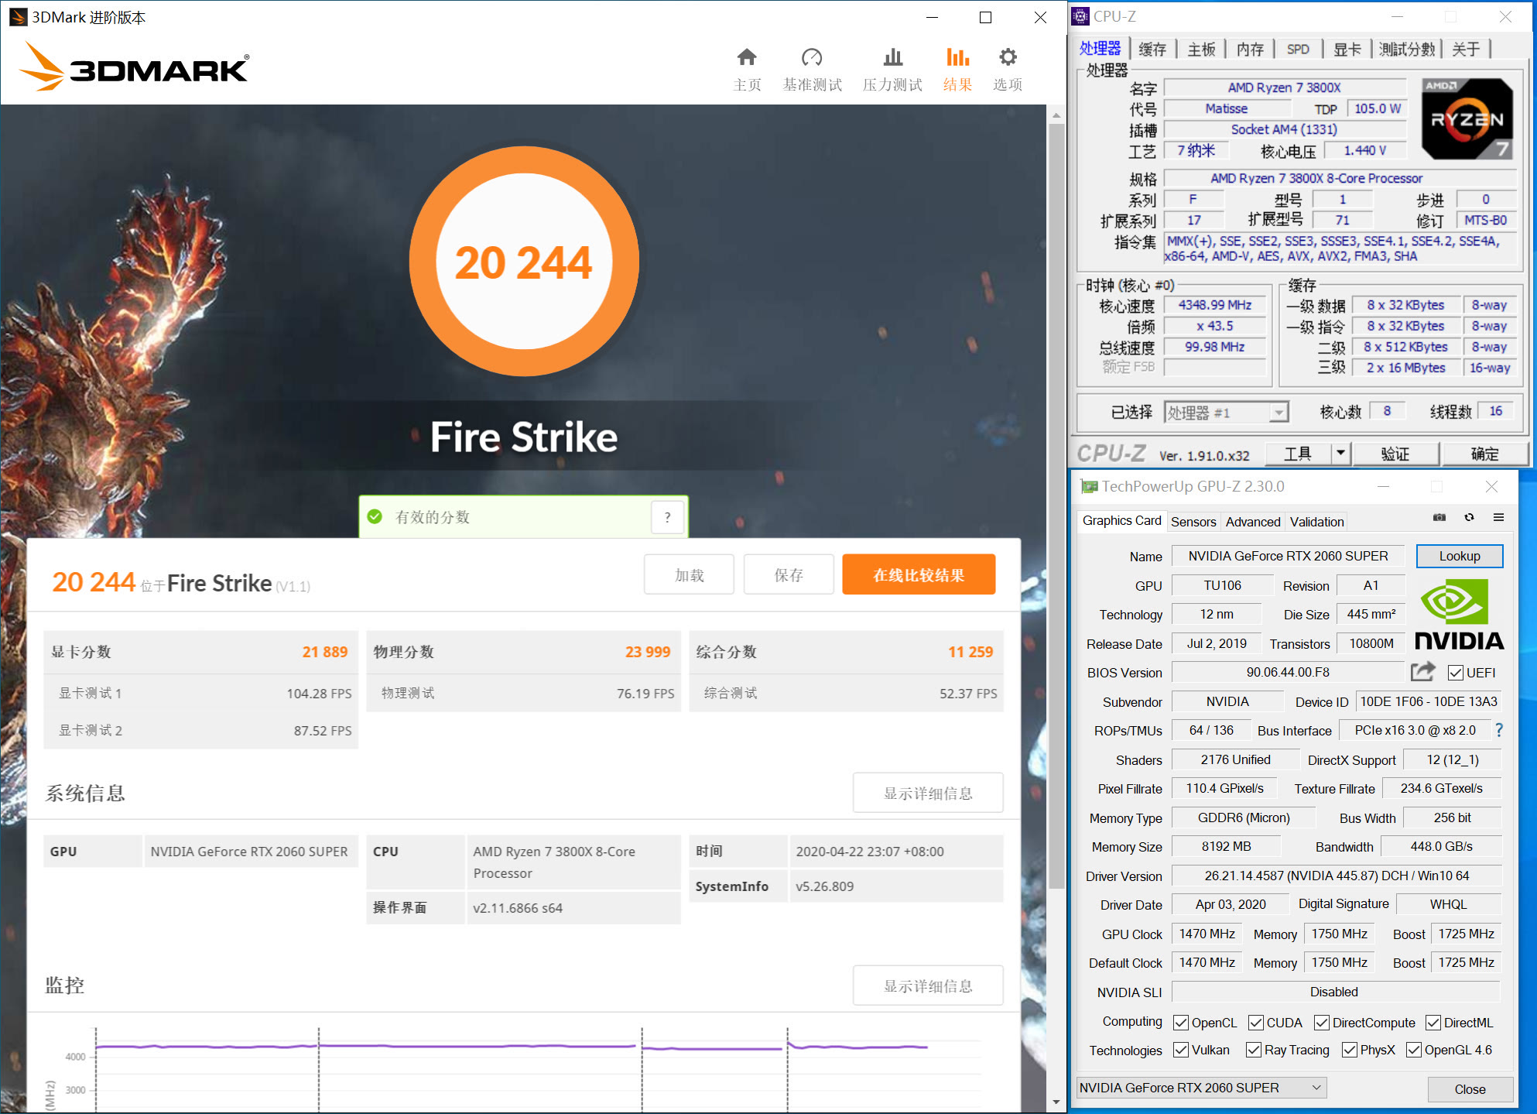The image size is (1537, 1114).
Task: Disable the CUDA computing checkbox
Action: click(x=1255, y=1023)
